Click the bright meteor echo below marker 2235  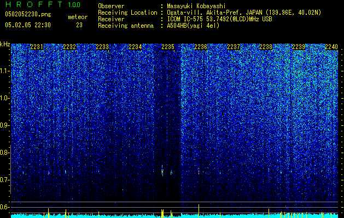pyautogui.click(x=162, y=171)
